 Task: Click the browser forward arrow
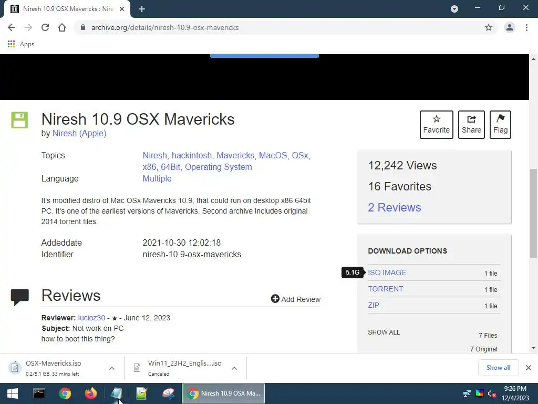tap(28, 27)
